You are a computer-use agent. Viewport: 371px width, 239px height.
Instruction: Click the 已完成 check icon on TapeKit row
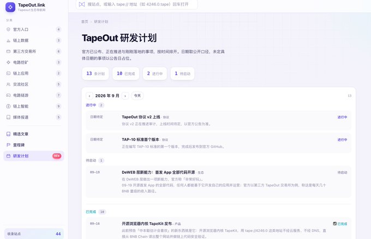coord(335,224)
